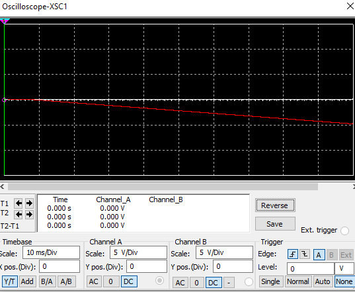Select rising edge trigger icon
Image resolution: width=355 pixels, height=292 pixels.
coord(292,254)
